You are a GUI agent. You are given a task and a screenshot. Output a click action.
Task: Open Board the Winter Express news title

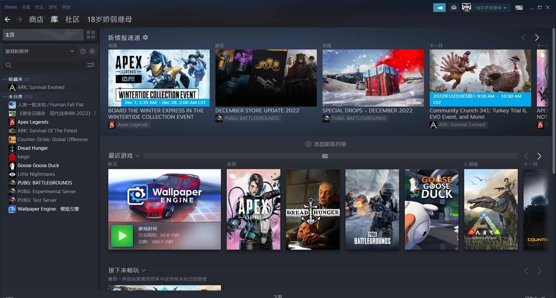point(156,114)
